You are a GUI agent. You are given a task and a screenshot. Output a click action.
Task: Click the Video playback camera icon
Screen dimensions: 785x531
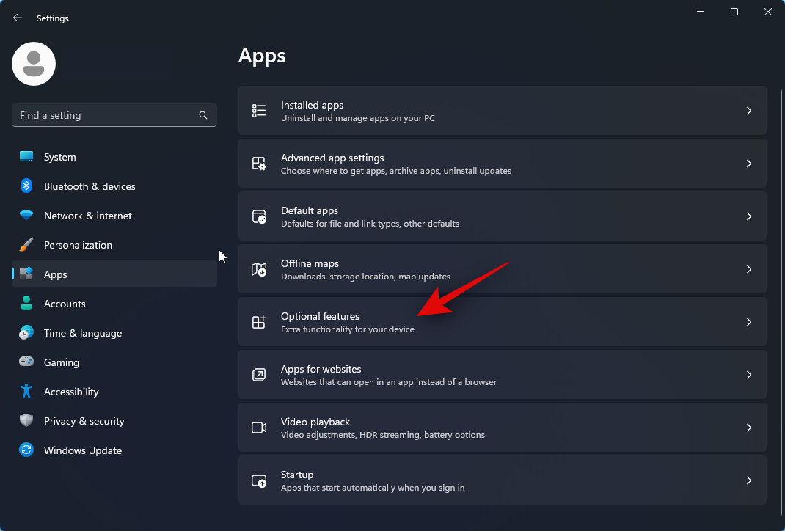pos(258,427)
